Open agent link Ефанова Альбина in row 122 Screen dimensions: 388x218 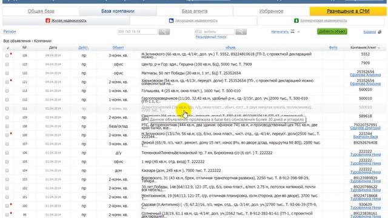365,75
